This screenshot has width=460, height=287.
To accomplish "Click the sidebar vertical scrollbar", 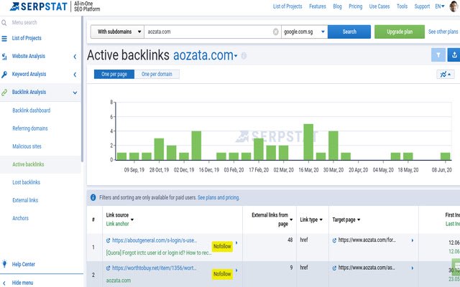I will [x=83, y=89].
